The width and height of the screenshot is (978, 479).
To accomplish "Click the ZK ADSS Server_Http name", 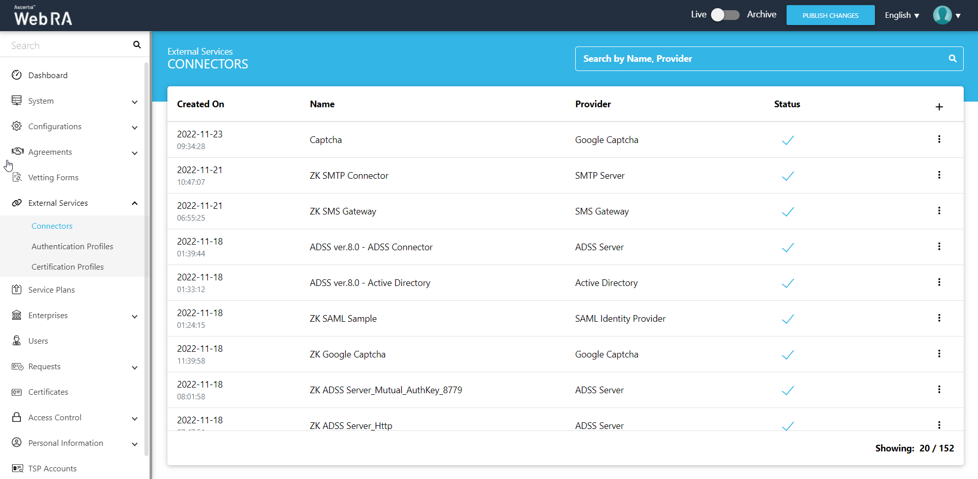I will click(351, 425).
